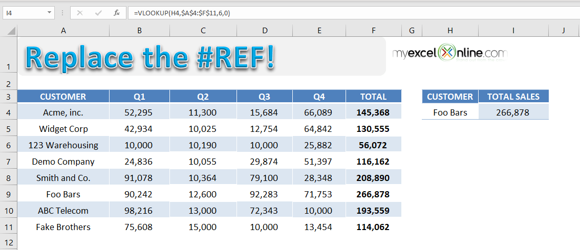This screenshot has height=250, width=580.
Task: Click the Q2 header cell
Action: tap(203, 97)
